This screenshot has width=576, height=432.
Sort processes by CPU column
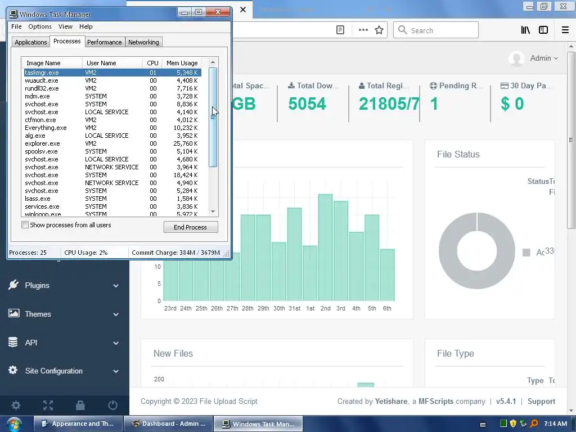(x=152, y=63)
